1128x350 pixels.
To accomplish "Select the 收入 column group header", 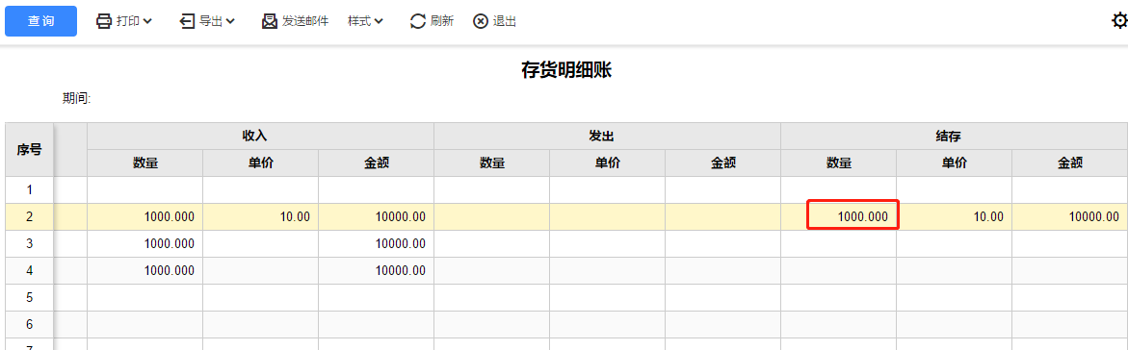I will (260, 136).
